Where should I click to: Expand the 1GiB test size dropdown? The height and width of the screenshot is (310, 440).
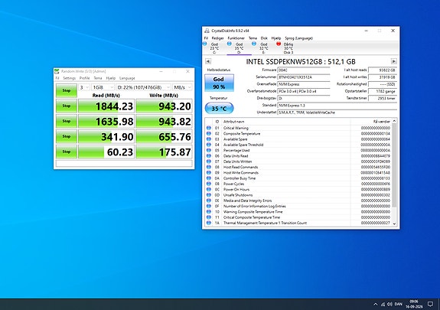[x=103, y=87]
